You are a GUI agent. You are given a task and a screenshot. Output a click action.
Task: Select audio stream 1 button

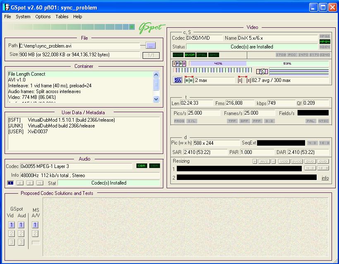tap(10, 183)
